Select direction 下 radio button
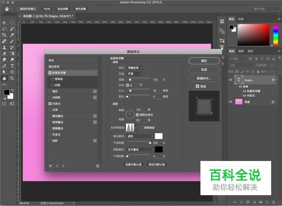 (x=138, y=85)
